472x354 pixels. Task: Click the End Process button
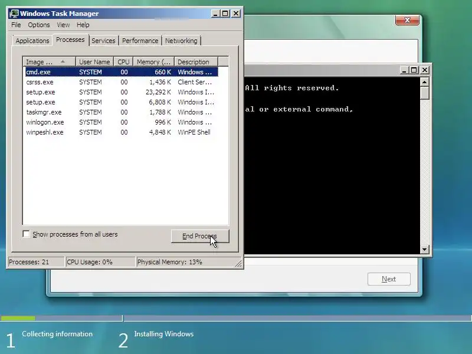point(200,236)
